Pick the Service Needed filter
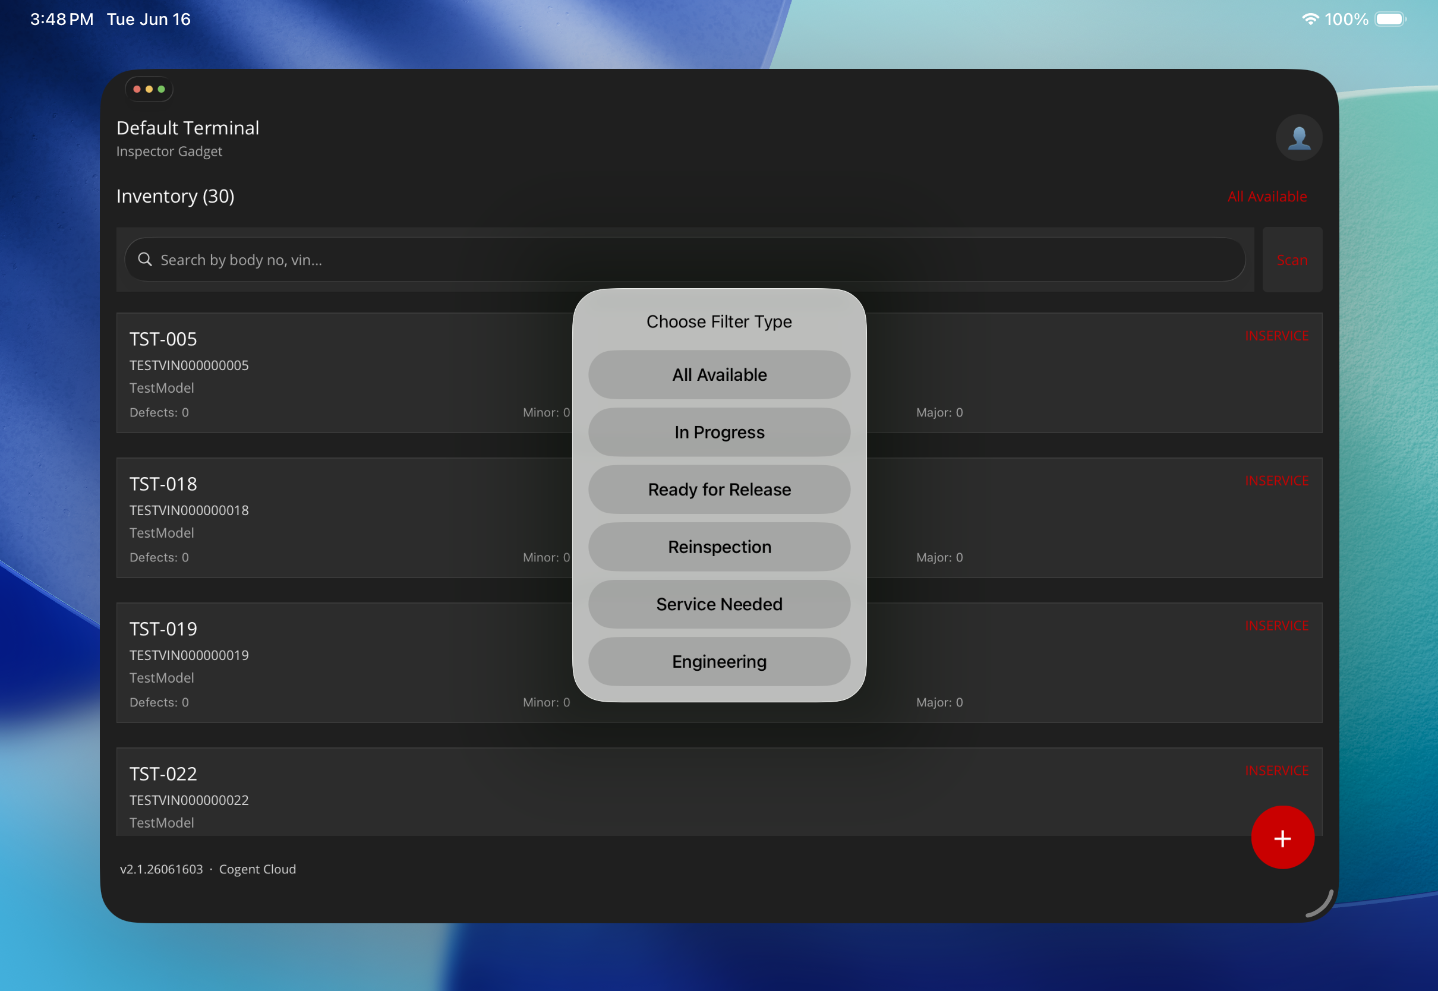1438x991 pixels. (719, 604)
